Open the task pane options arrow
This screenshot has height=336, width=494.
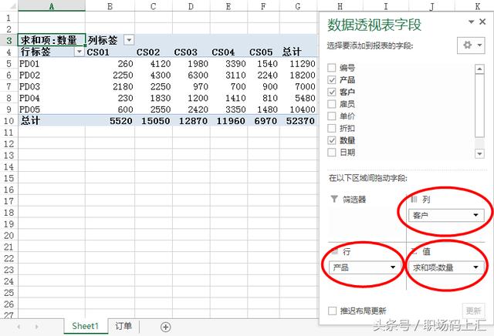472,22
